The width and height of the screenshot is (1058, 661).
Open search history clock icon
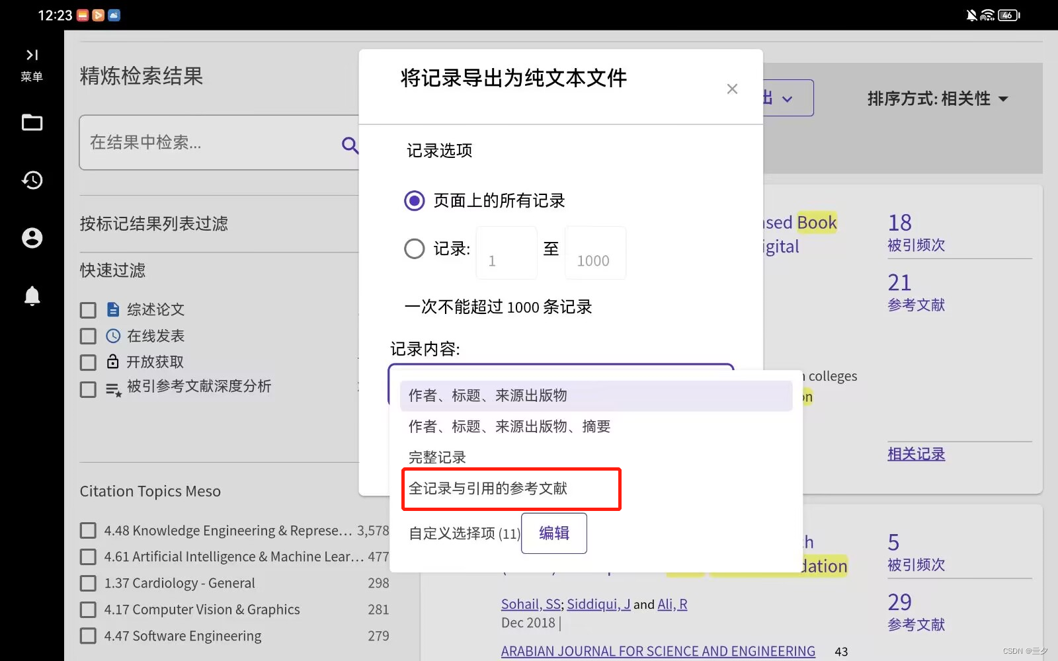32,180
